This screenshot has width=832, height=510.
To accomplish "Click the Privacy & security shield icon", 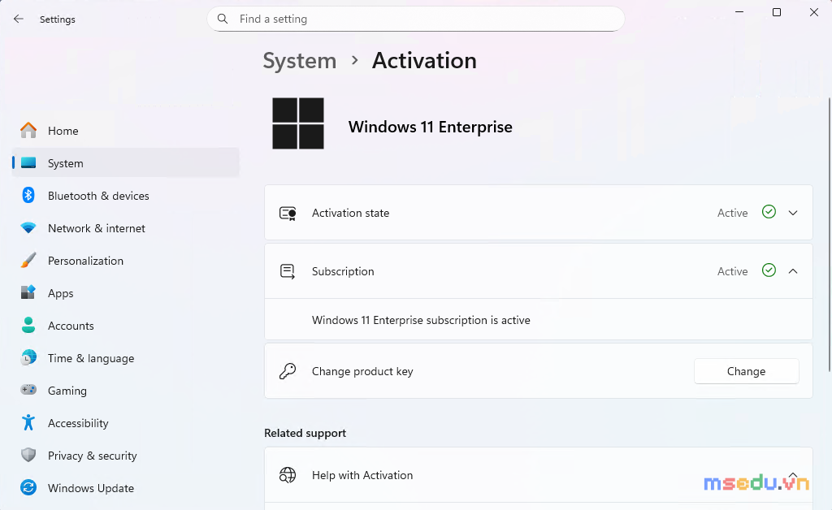I will pos(28,455).
